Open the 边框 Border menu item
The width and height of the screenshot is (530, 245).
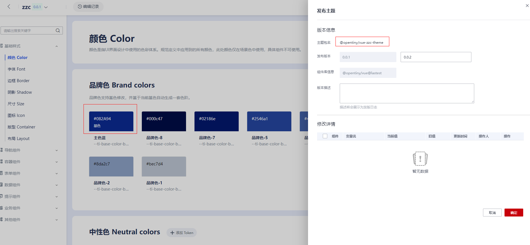[x=18, y=81]
